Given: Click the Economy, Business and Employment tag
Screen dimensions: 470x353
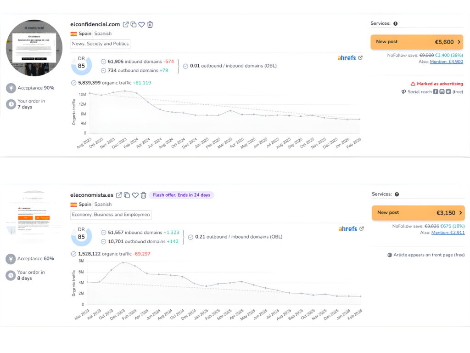Looking at the screenshot, I should (x=111, y=215).
